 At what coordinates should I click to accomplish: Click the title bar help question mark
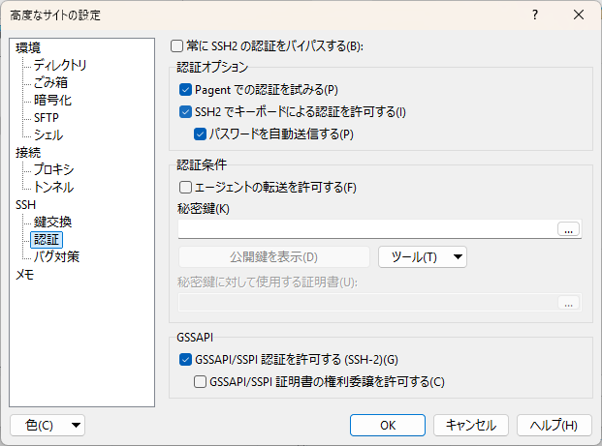pyautogui.click(x=534, y=15)
